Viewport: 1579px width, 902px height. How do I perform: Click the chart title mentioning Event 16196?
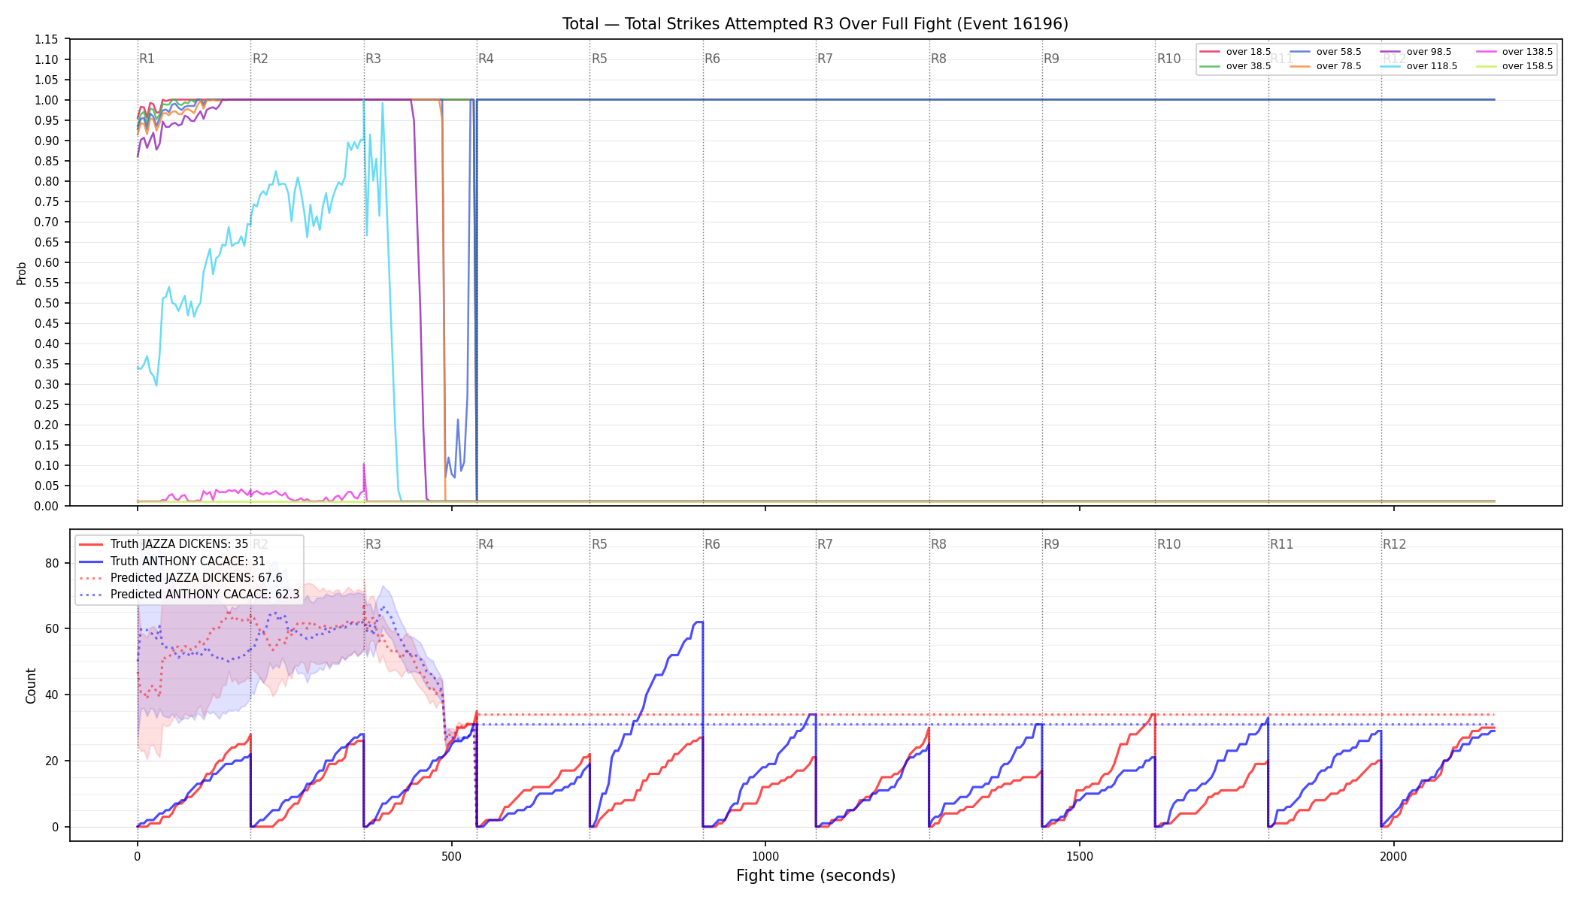click(x=815, y=24)
